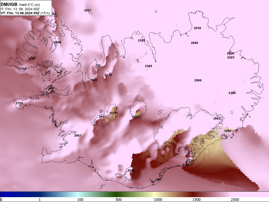Select the 1692 height label
Image resolution: width=269 pixels, height=202 pixels.
94,80
